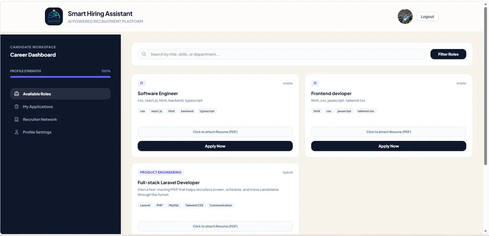Click the Profile Settings person icon
This screenshot has width=489, height=236.
[17, 132]
